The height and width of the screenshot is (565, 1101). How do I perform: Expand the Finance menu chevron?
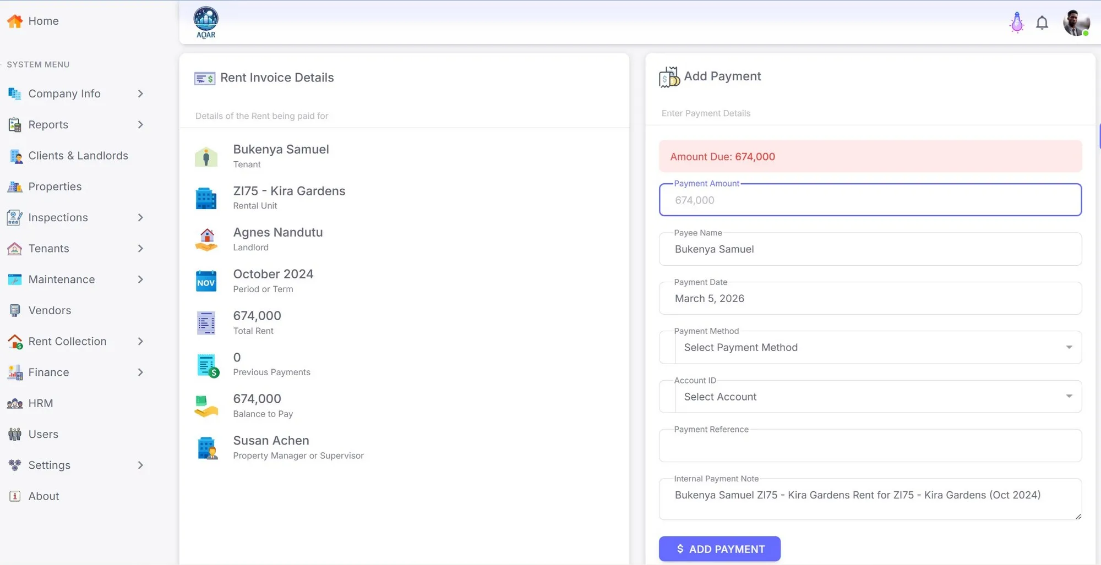coord(140,372)
